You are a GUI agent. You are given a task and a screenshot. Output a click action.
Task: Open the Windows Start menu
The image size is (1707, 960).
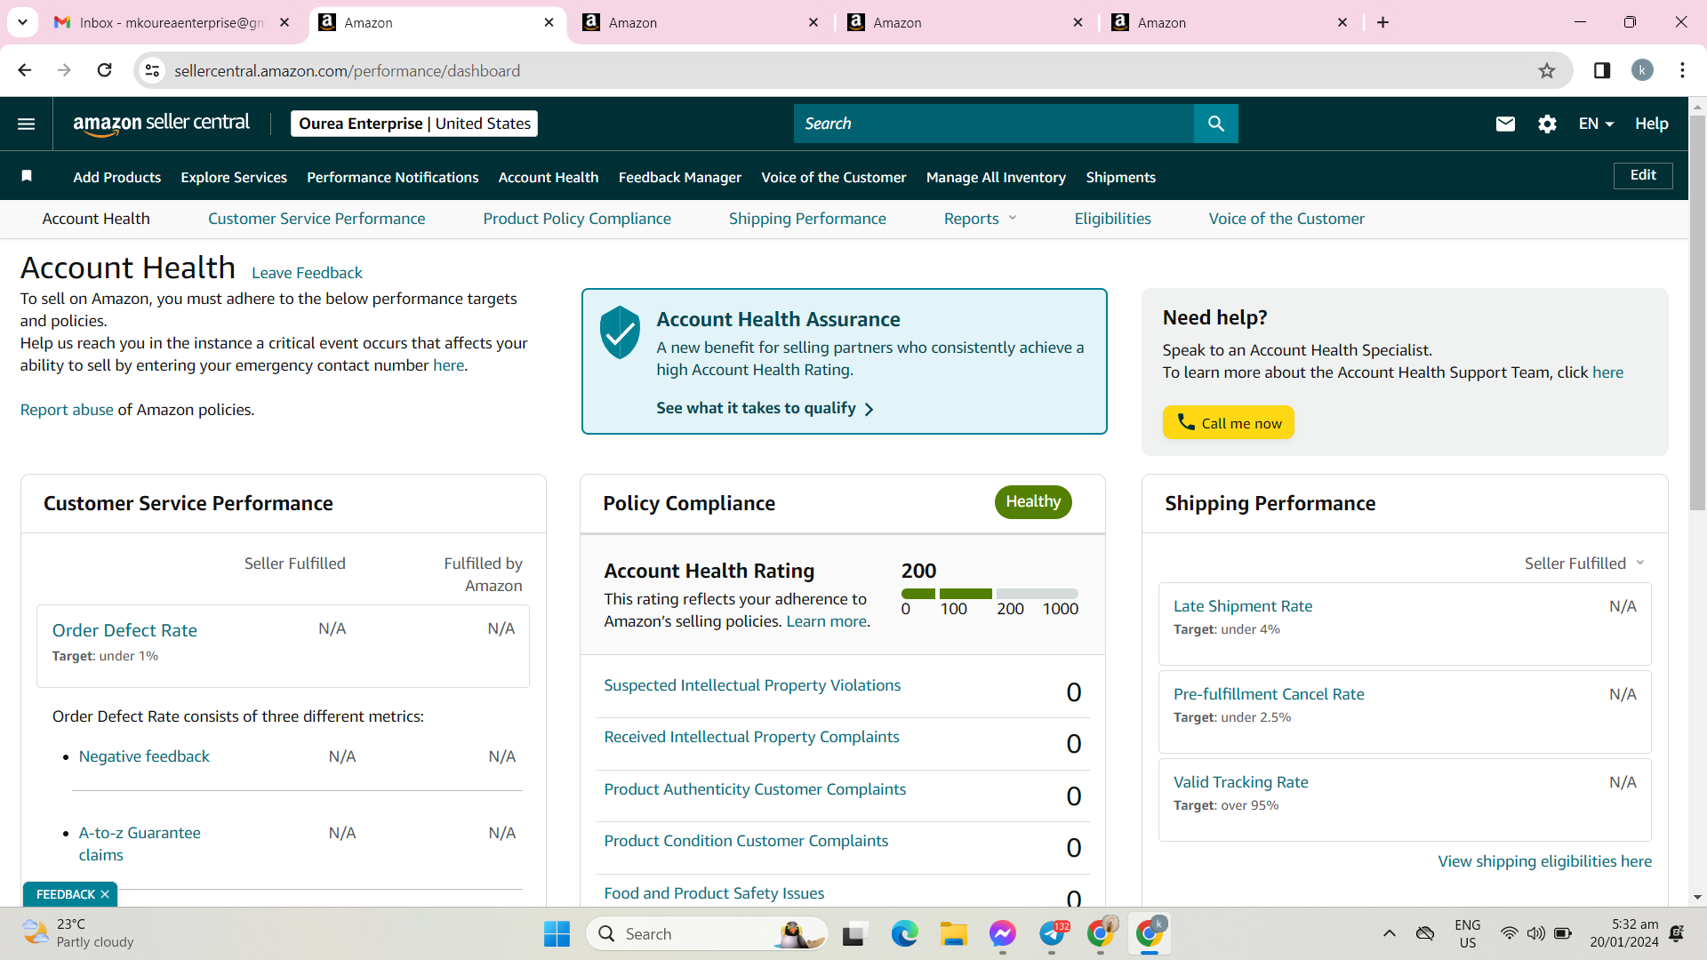[557, 934]
